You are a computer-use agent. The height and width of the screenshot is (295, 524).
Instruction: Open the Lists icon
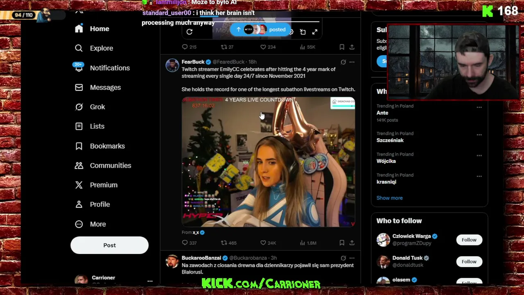79,126
